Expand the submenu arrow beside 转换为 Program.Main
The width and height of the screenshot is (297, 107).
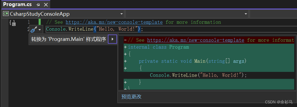(x=113, y=39)
